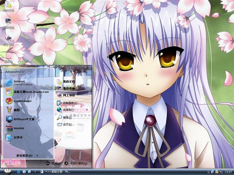The image size is (234, 175).
Task: Click volume tray icon
Action: (x=221, y=172)
